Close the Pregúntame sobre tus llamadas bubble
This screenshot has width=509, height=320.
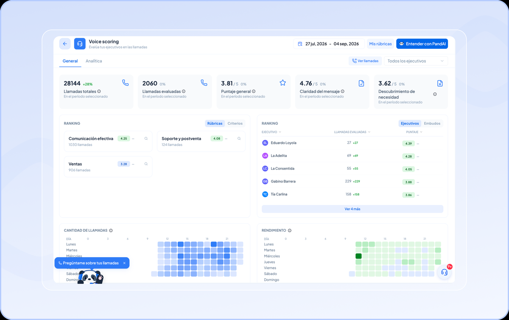pos(124,263)
